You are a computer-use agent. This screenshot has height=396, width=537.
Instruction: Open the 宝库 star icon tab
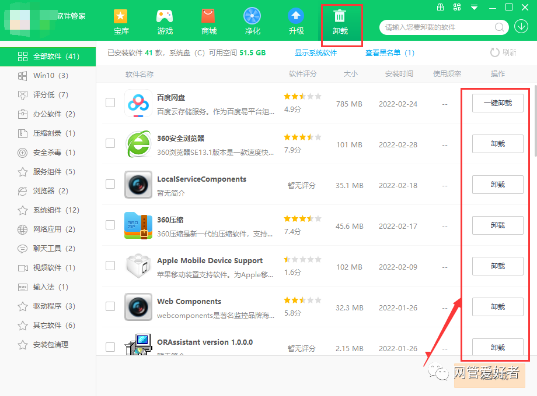click(x=121, y=16)
